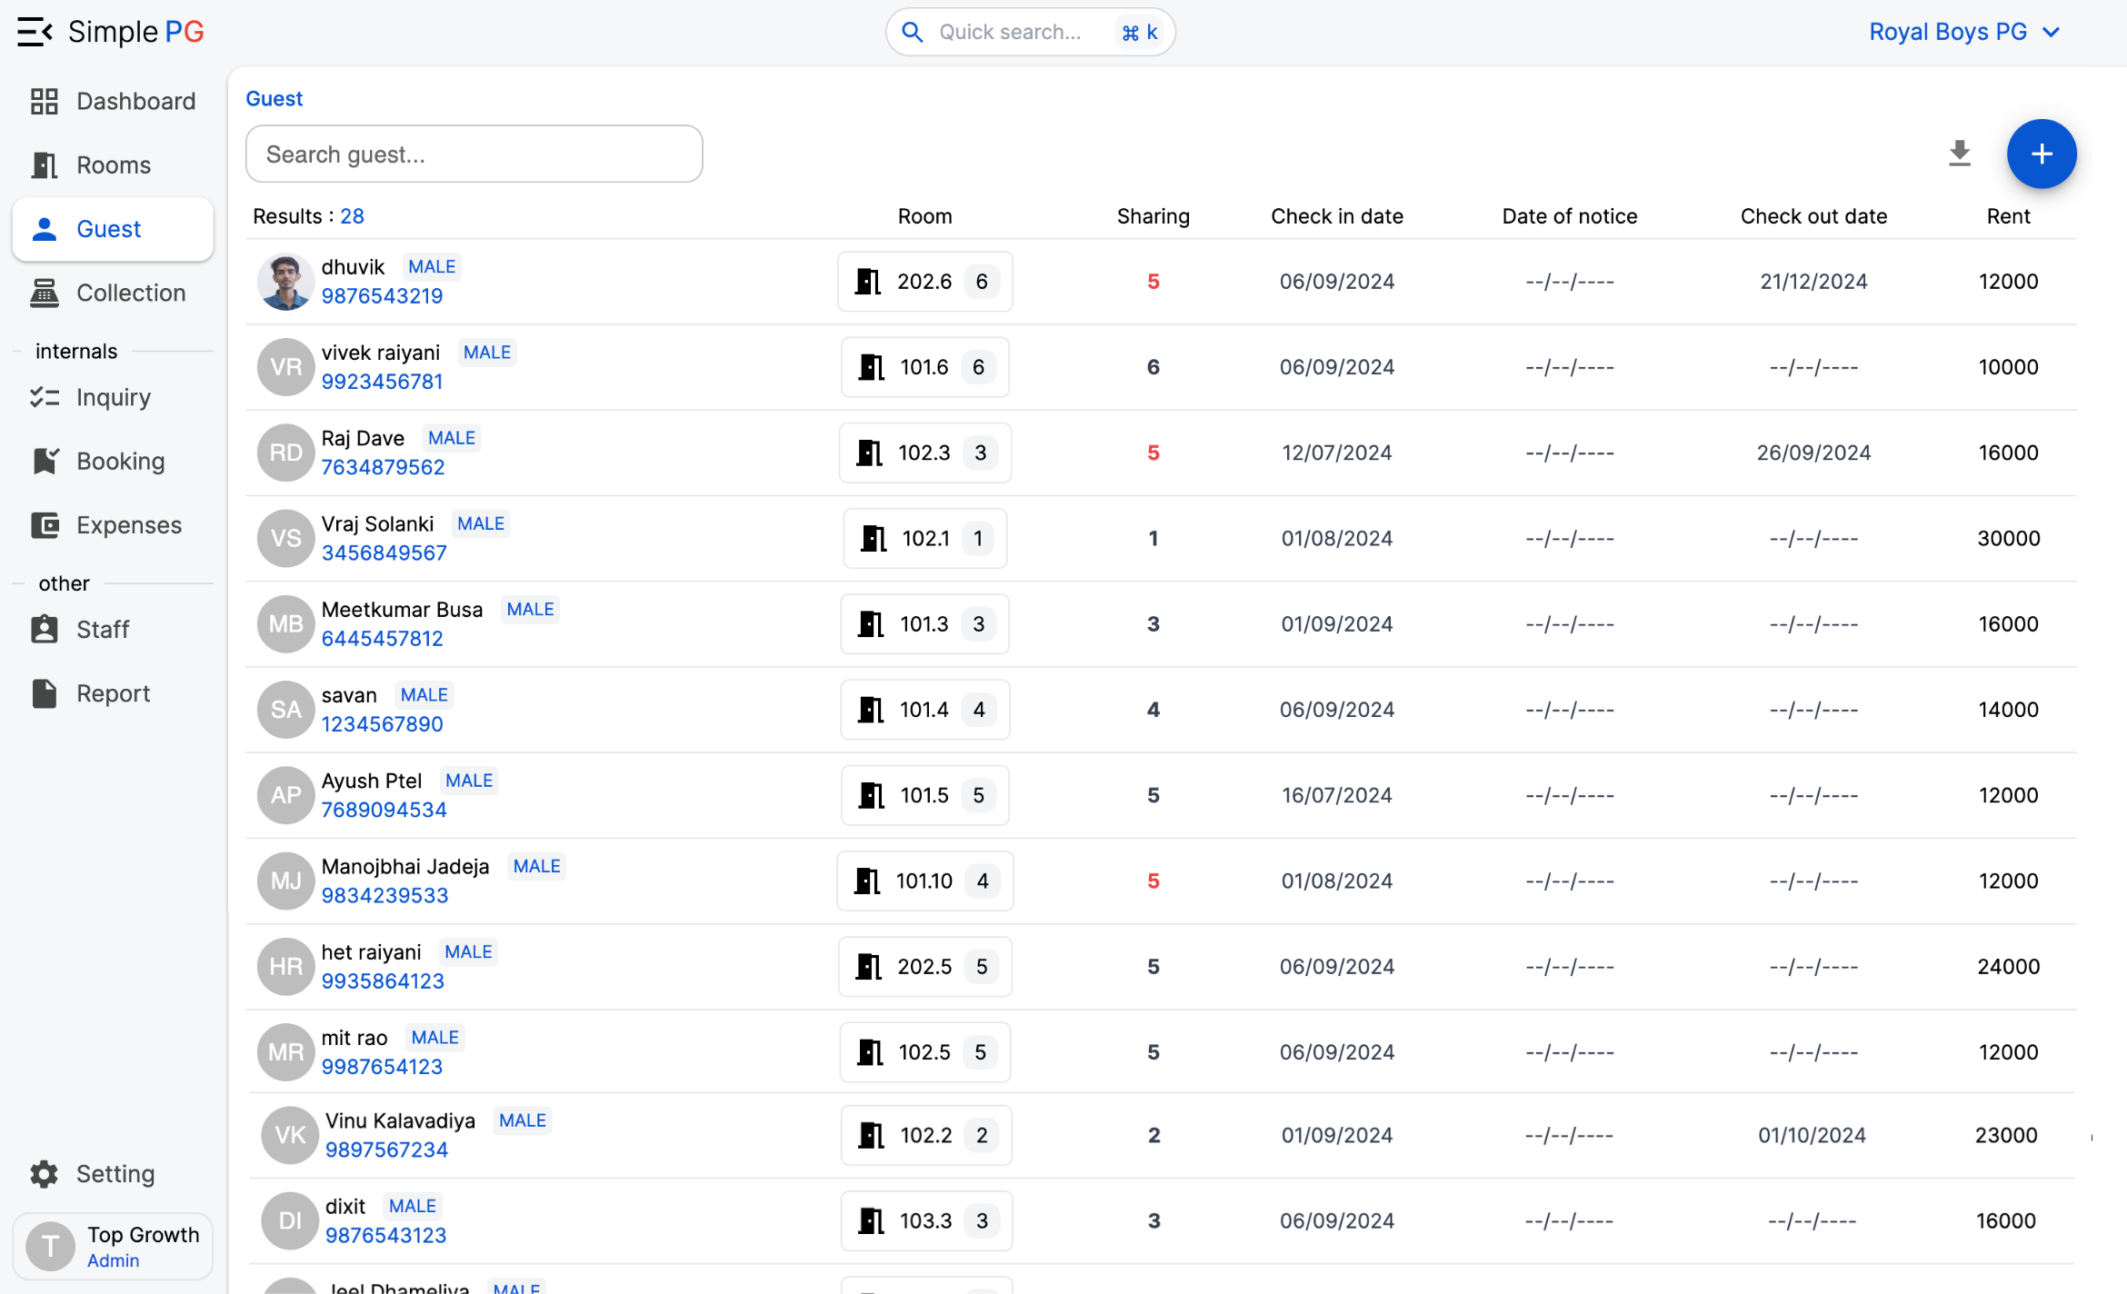The height and width of the screenshot is (1294, 2127).
Task: Open room 202.6 chip for dhuvik
Action: click(x=924, y=282)
